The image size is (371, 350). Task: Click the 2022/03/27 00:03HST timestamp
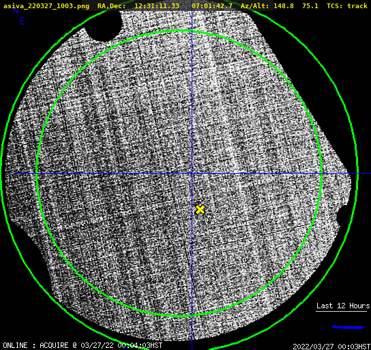[x=331, y=347]
